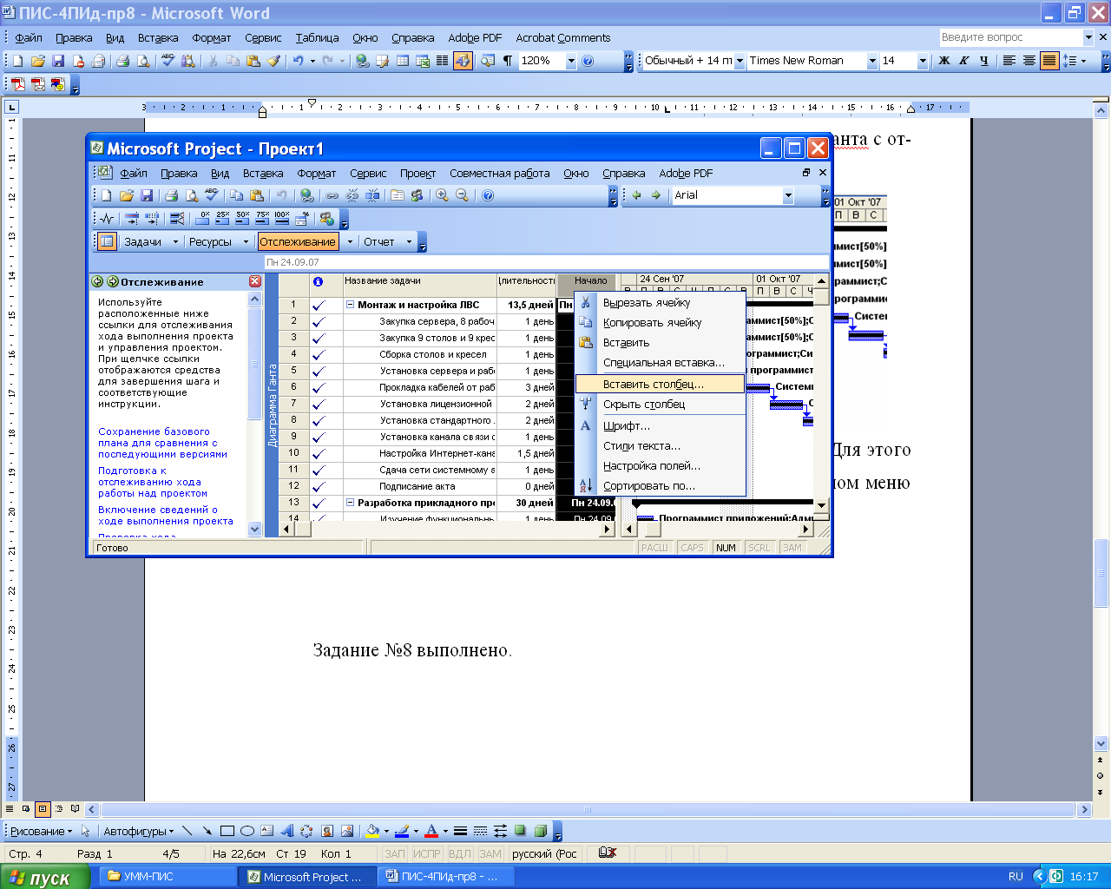
Task: Open the Проект menu in Microsoft Project
Action: 417,173
